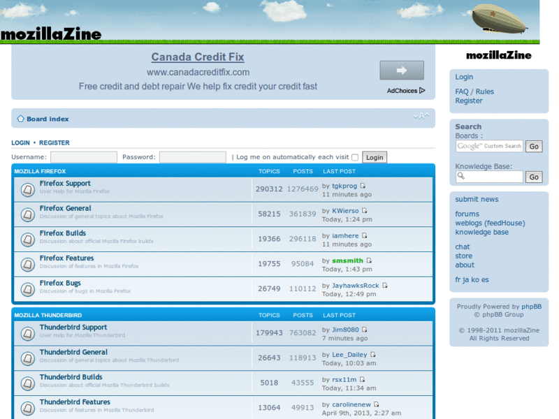This screenshot has width=559, height=419.
Task: Click the Thunderbird General forum status icon
Action: click(27, 359)
